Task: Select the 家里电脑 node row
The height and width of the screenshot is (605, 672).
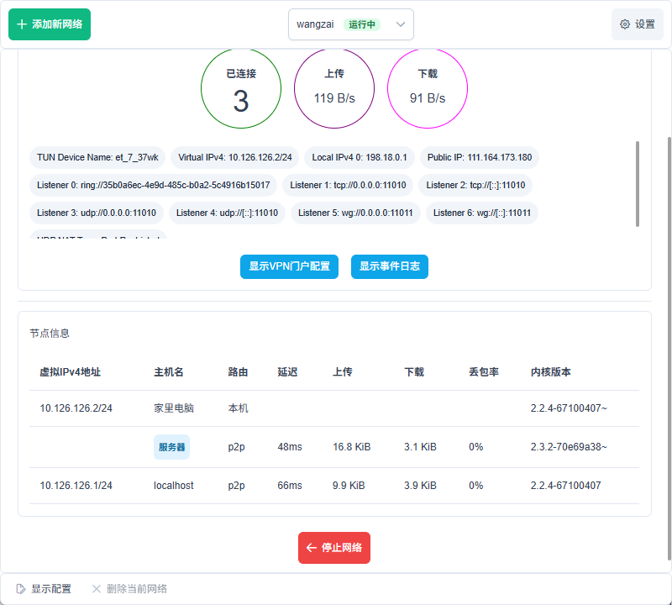Action: (333, 408)
